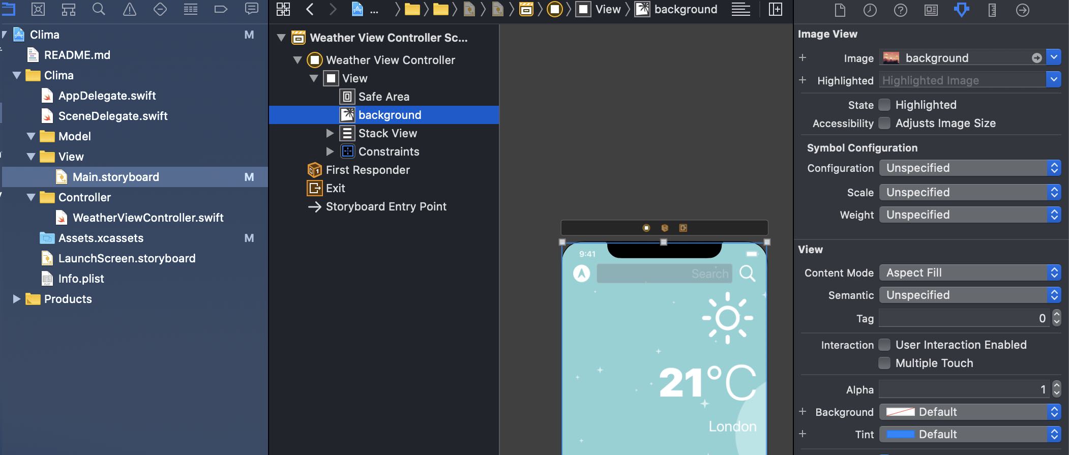The image size is (1069, 455).
Task: Click the Alpha stepper arrows
Action: (1057, 389)
